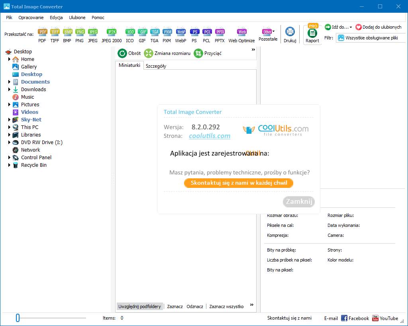Open the Idź do... dropdown
This screenshot has height=326, width=408.
coord(338,27)
